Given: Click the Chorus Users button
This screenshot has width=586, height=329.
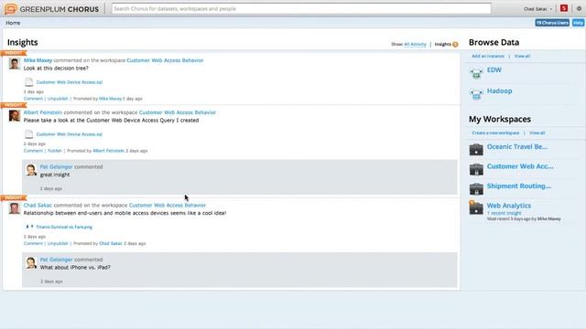Looking at the screenshot, I should pyautogui.click(x=552, y=23).
